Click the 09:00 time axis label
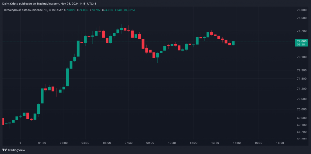This screenshot has width=311, height=154. [x=150, y=143]
